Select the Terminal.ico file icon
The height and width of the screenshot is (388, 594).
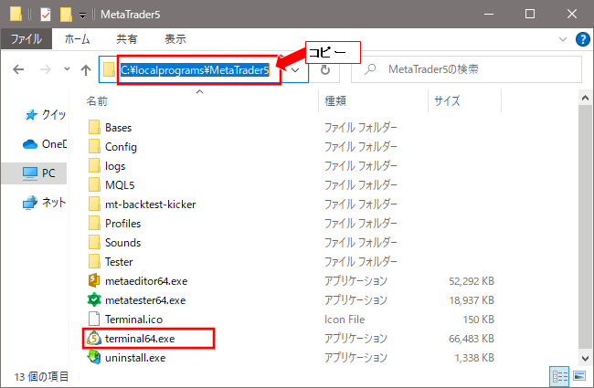point(94,320)
